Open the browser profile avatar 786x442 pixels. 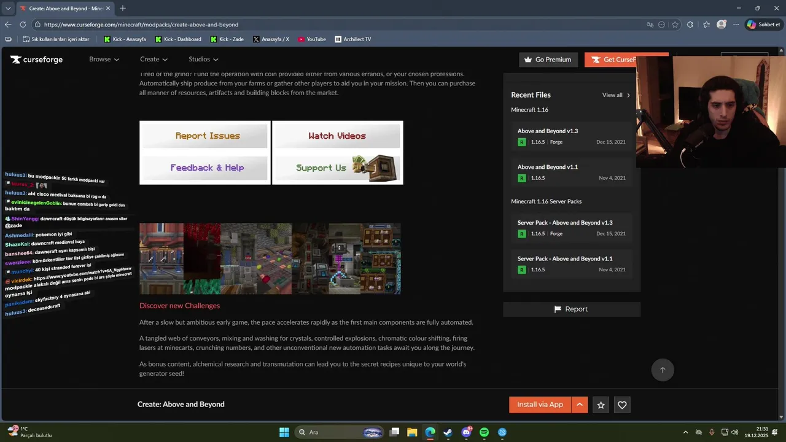[722, 25]
